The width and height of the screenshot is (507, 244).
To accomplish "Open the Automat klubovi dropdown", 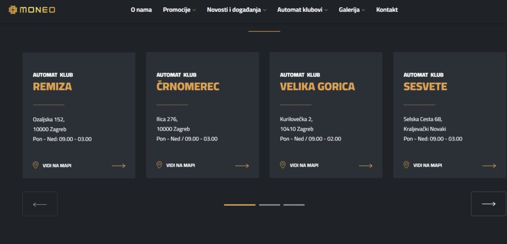I will (302, 10).
